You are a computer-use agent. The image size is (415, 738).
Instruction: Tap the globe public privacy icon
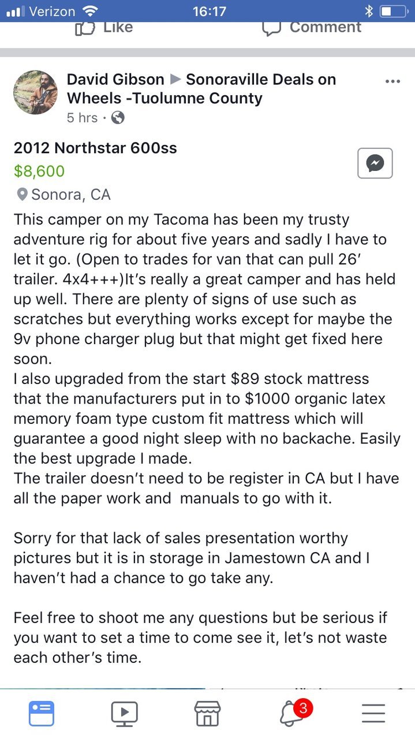(x=118, y=118)
